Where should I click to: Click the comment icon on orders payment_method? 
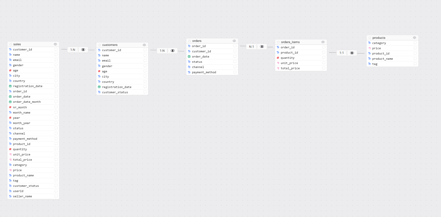point(235,72)
